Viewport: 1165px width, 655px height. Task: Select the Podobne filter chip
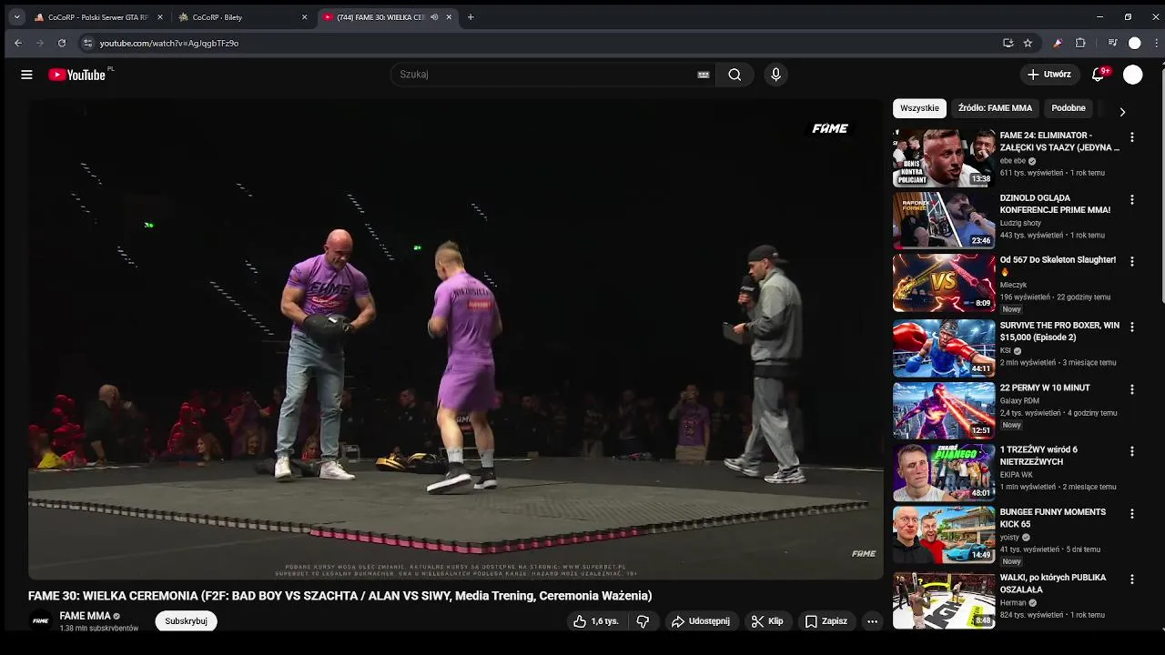pos(1069,108)
